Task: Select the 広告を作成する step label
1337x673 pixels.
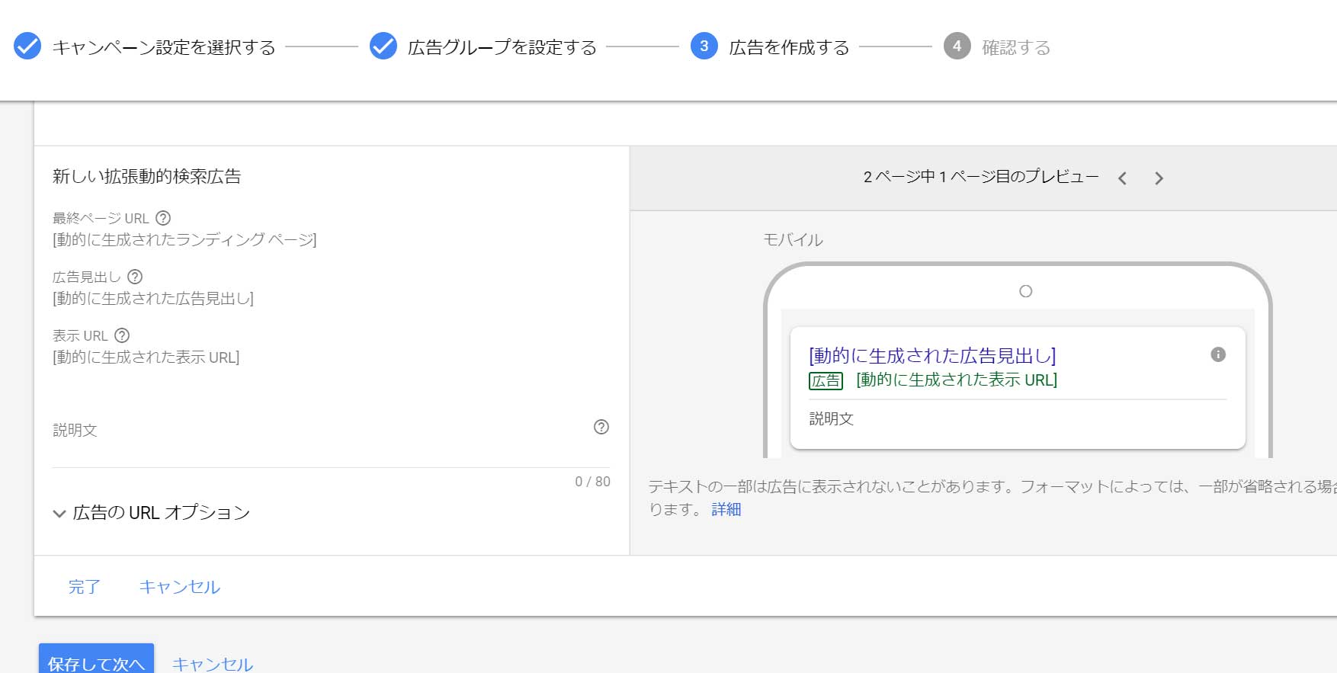Action: click(789, 47)
